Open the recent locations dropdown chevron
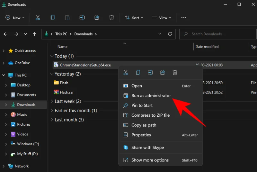Image resolution: width=257 pixels, height=172 pixels. click(x=26, y=34)
